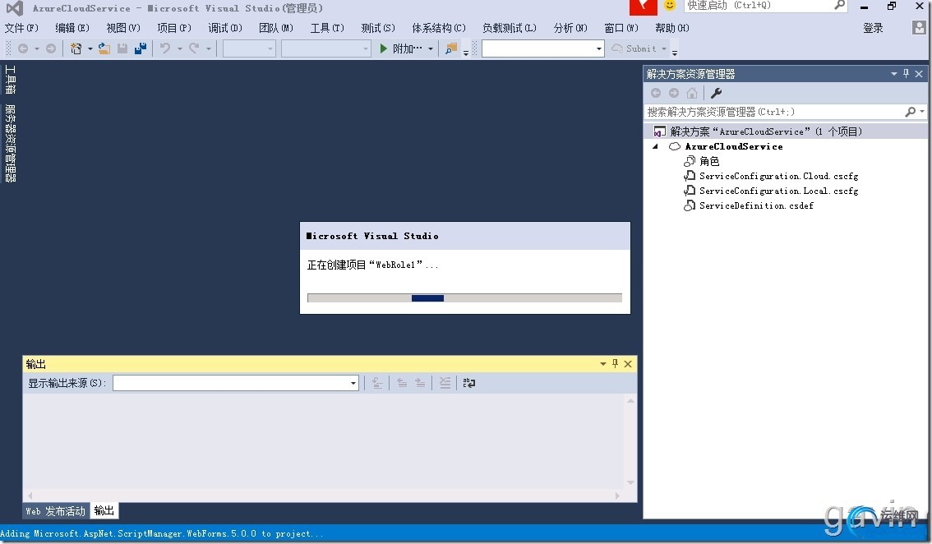Click the project creation progress bar

[x=464, y=297]
